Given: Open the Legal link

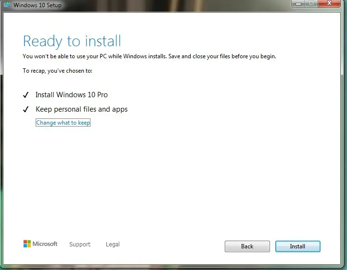Looking at the screenshot, I should point(113,244).
